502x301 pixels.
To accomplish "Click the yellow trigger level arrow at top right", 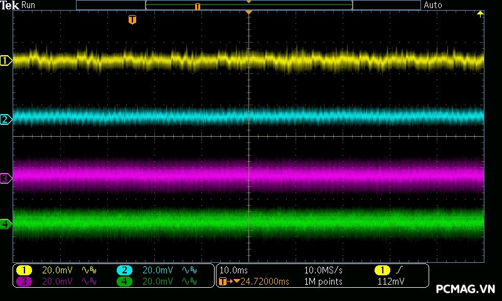I will pyautogui.click(x=480, y=14).
